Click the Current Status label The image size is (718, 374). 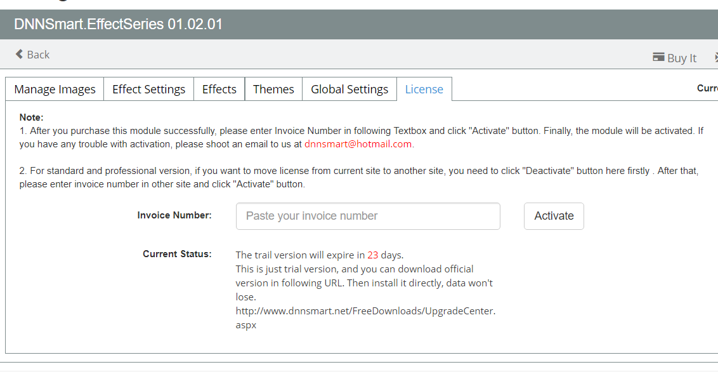(177, 254)
